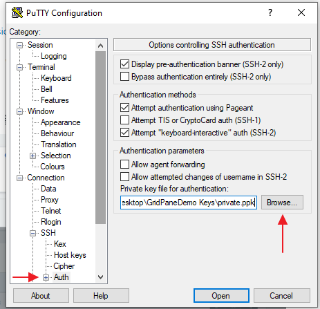Collapse the Terminal tree node

pyautogui.click(x=19, y=67)
